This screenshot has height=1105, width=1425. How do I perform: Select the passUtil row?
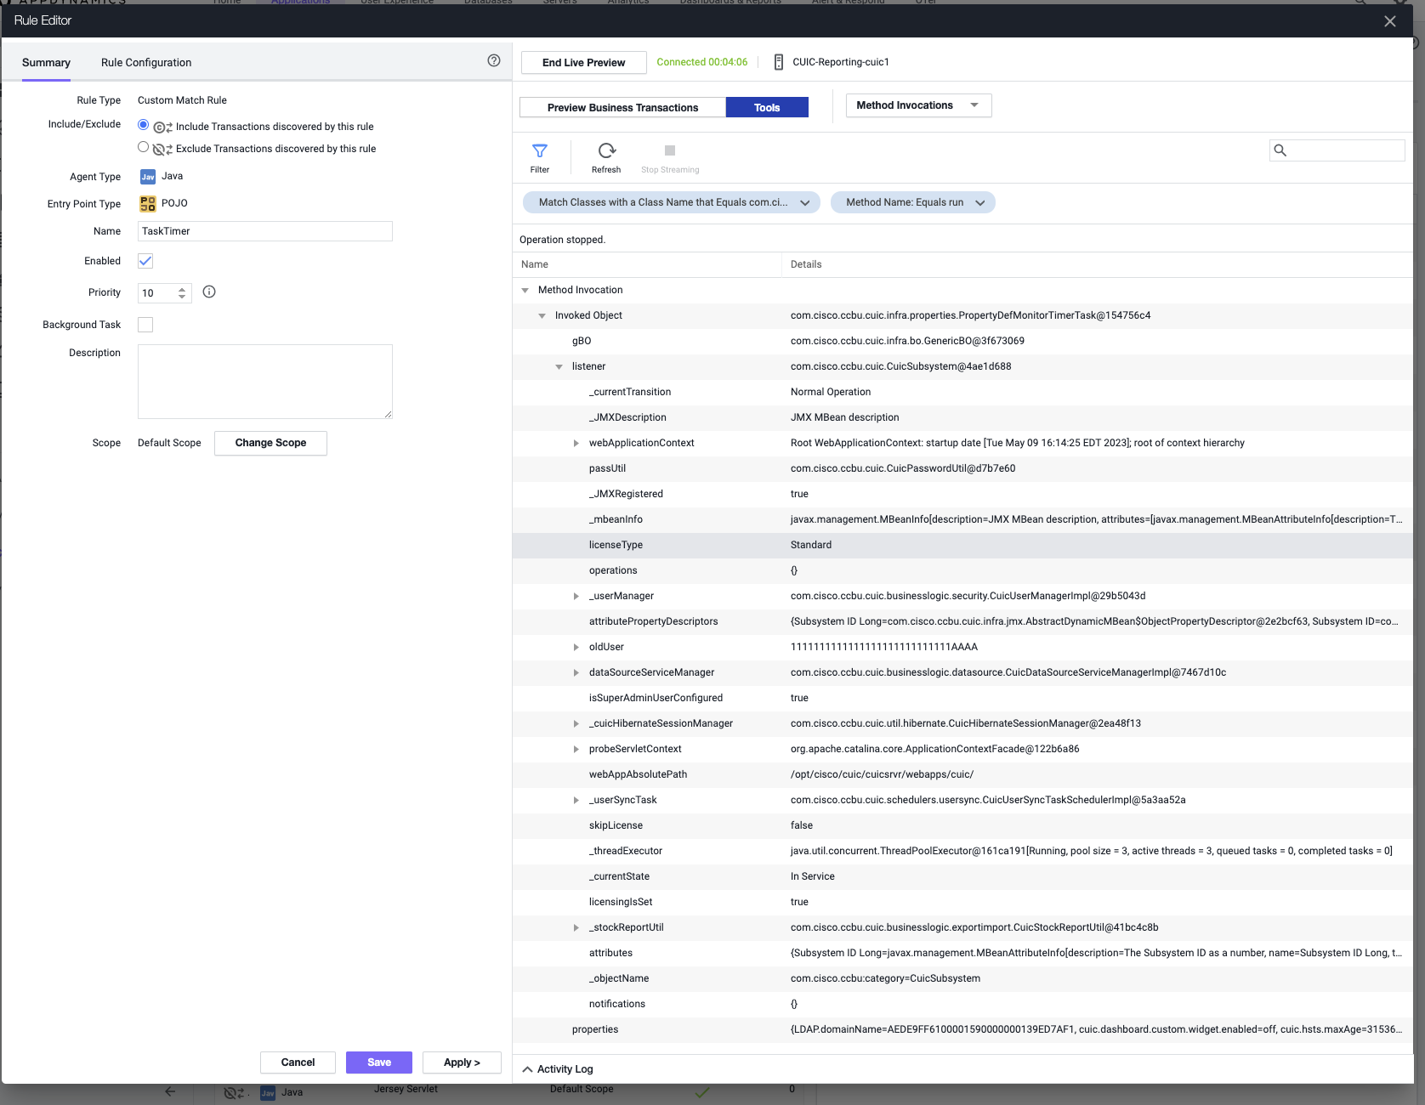click(962, 469)
